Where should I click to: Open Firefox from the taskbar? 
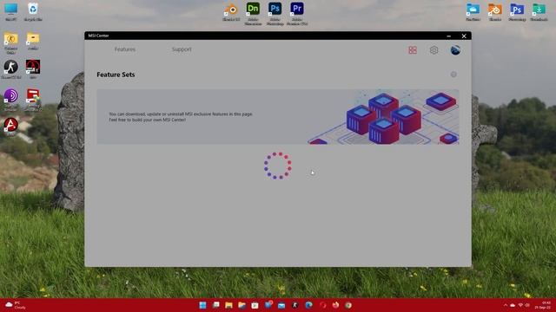click(335, 305)
